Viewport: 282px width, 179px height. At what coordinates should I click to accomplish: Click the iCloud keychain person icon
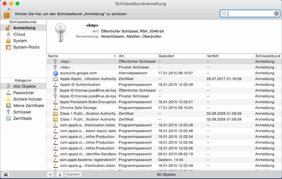point(8,34)
